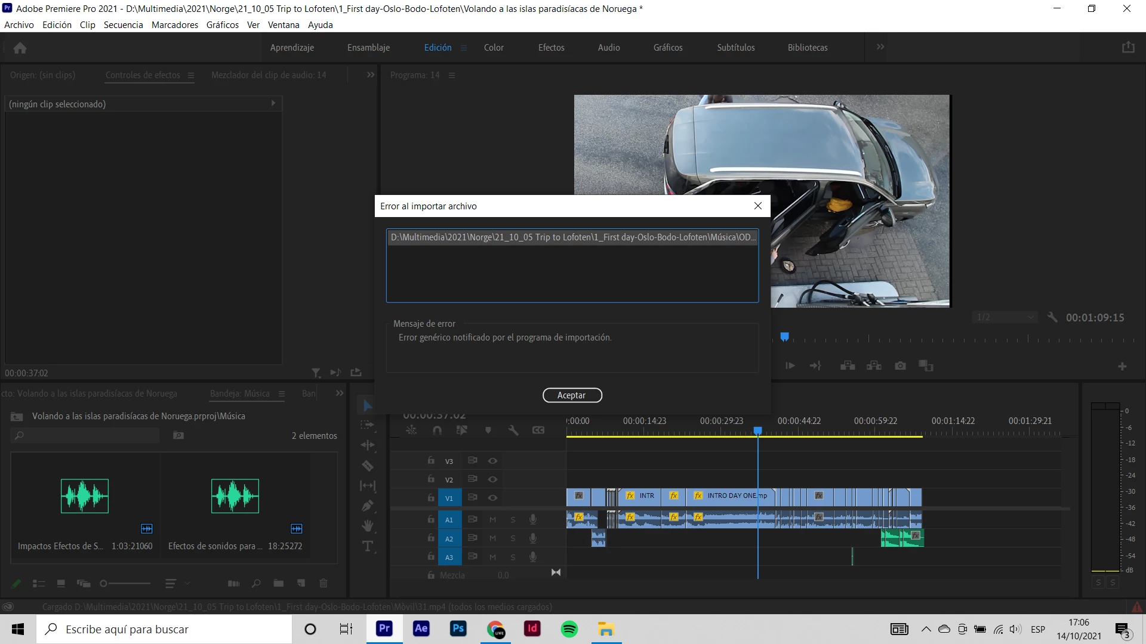Click the Home icon in the workspace bar
This screenshot has height=644, width=1146.
[x=20, y=48]
